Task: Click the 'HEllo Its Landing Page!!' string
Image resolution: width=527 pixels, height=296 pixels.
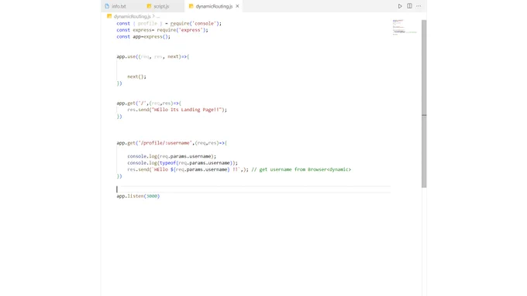Action: pyautogui.click(x=187, y=110)
